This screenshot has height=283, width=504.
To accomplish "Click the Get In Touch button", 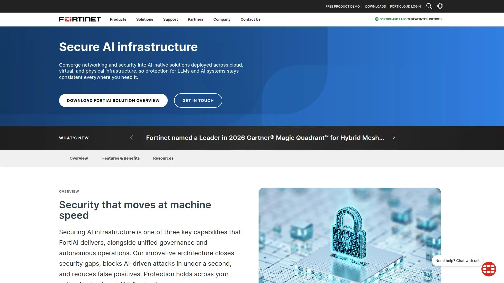I will click(198, 100).
